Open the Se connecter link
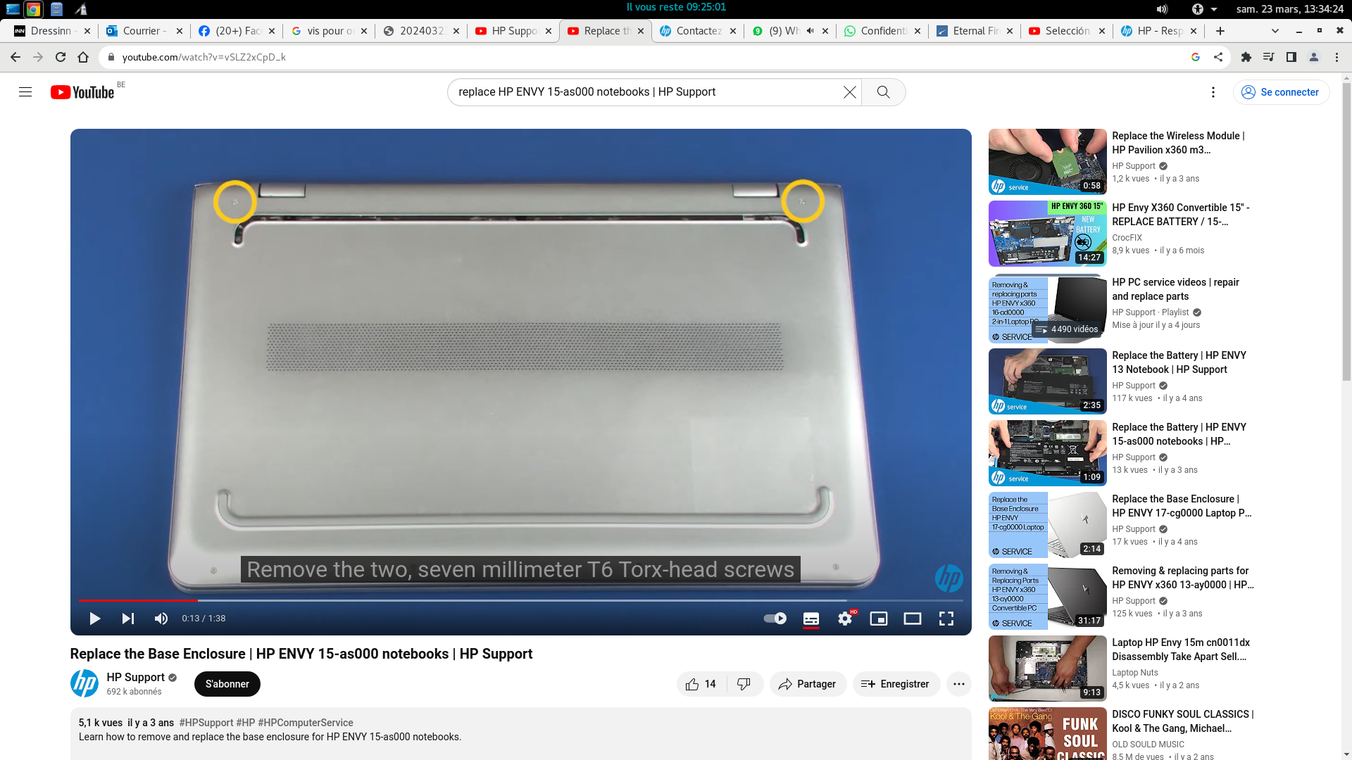Screen dimensions: 1352x760 pos(1281,91)
